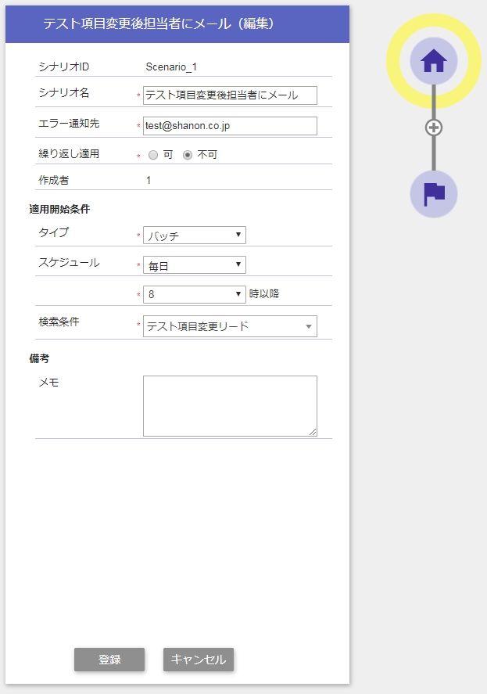
Task: Click the 繰り返し適用 label
Action: tap(69, 154)
